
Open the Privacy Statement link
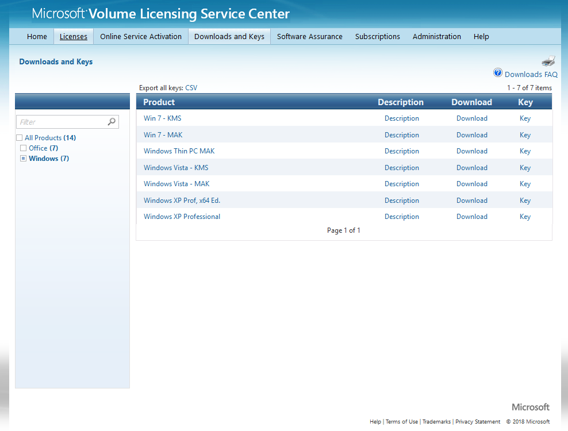click(478, 422)
